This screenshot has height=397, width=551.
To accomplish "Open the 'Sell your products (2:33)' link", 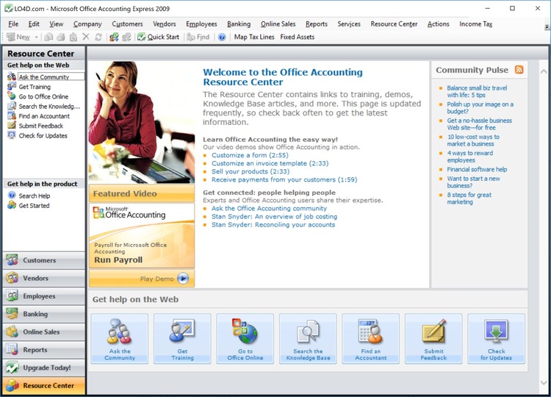I will click(251, 171).
